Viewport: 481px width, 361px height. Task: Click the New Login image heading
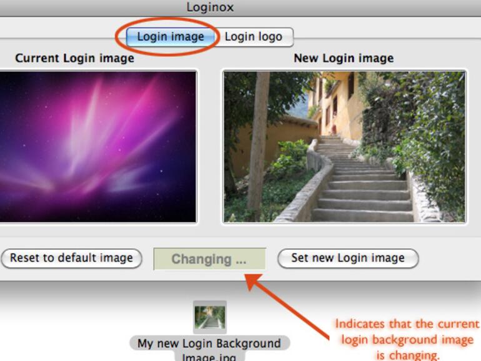pyautogui.click(x=344, y=58)
